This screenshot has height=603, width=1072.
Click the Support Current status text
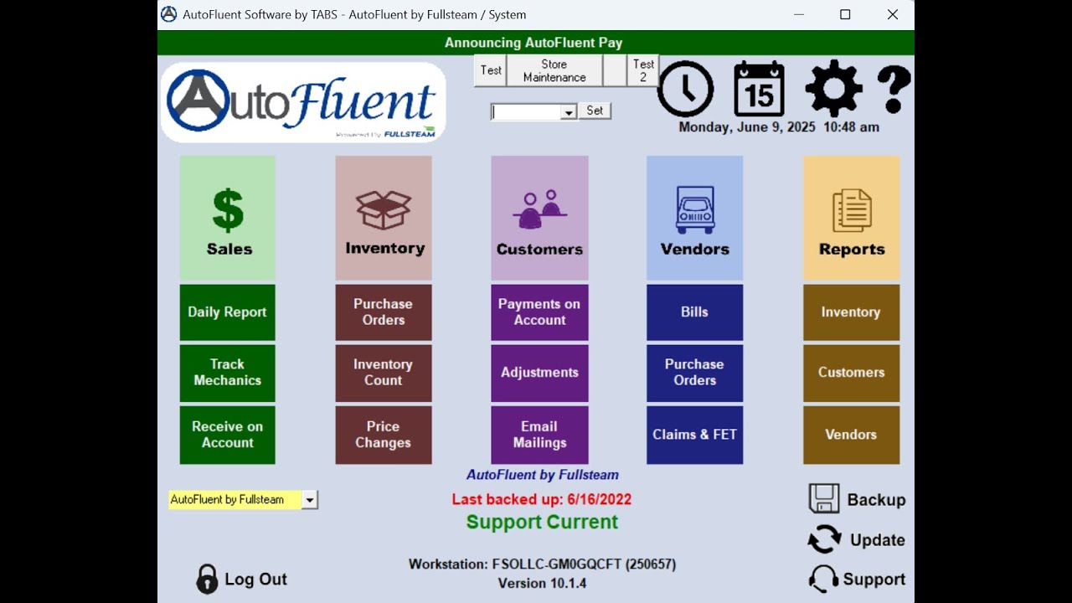(542, 522)
